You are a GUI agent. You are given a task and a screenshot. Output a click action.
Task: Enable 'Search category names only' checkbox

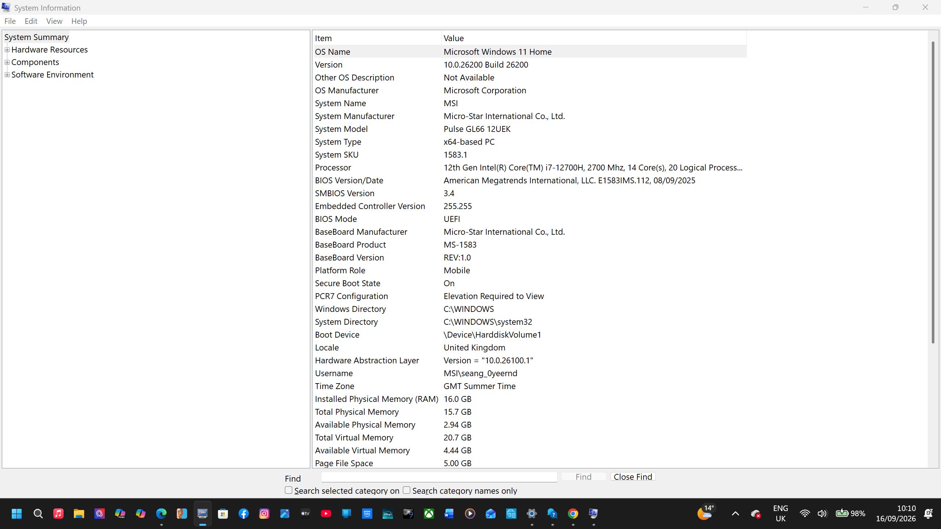tap(407, 490)
